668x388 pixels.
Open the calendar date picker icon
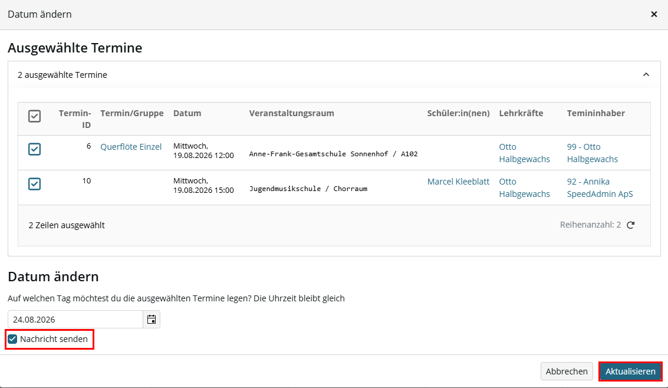pyautogui.click(x=152, y=320)
